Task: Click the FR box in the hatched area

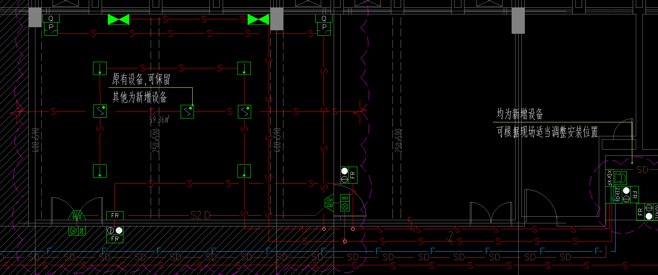Action: pyautogui.click(x=115, y=239)
